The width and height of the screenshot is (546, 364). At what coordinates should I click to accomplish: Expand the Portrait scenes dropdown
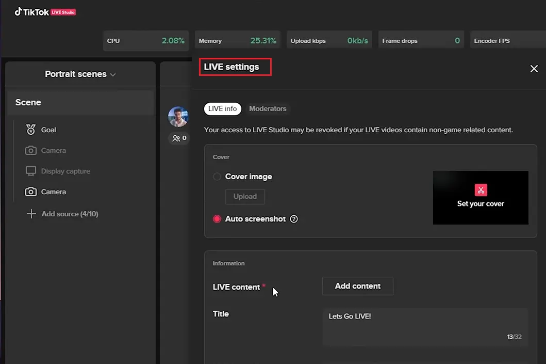coord(80,74)
